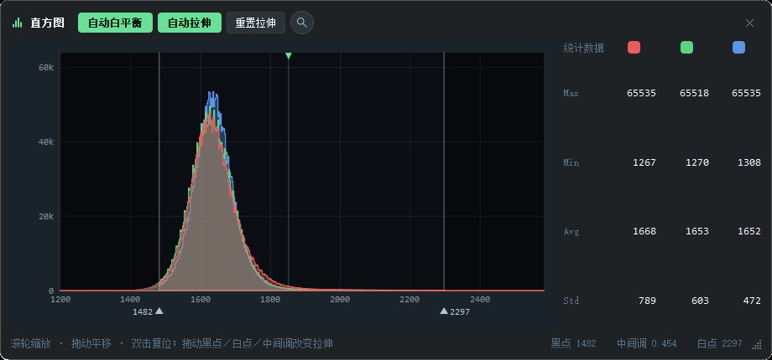The width and height of the screenshot is (772, 360).
Task: Click the 黑点 1482 status readout
Action: (574, 343)
